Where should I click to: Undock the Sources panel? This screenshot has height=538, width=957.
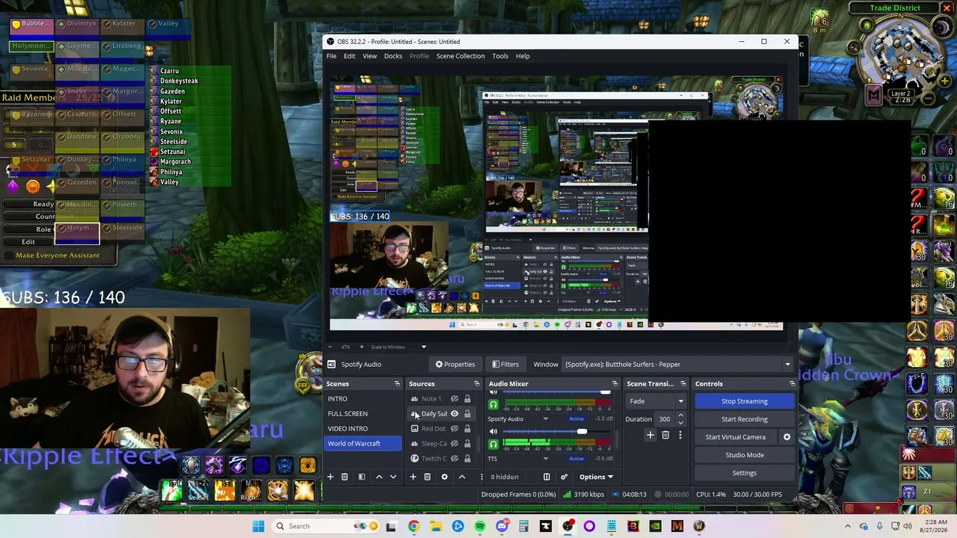(476, 384)
